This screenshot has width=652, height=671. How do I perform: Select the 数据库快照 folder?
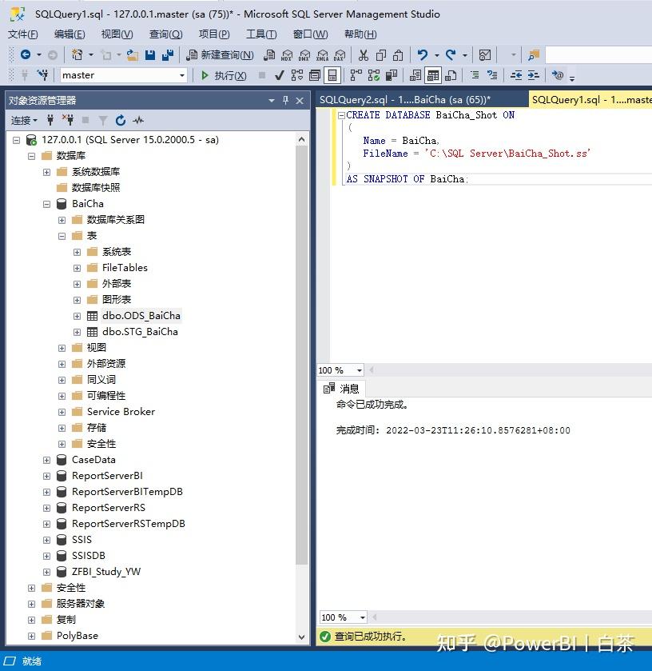point(96,187)
